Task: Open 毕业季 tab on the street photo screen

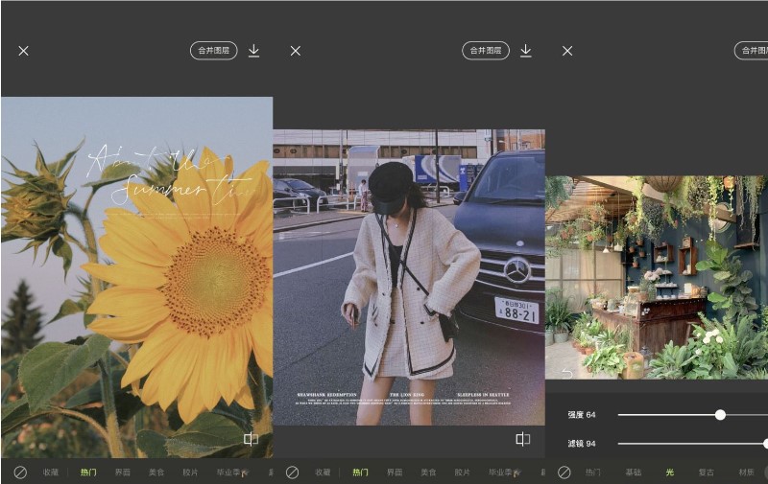Action: pyautogui.click(x=505, y=472)
